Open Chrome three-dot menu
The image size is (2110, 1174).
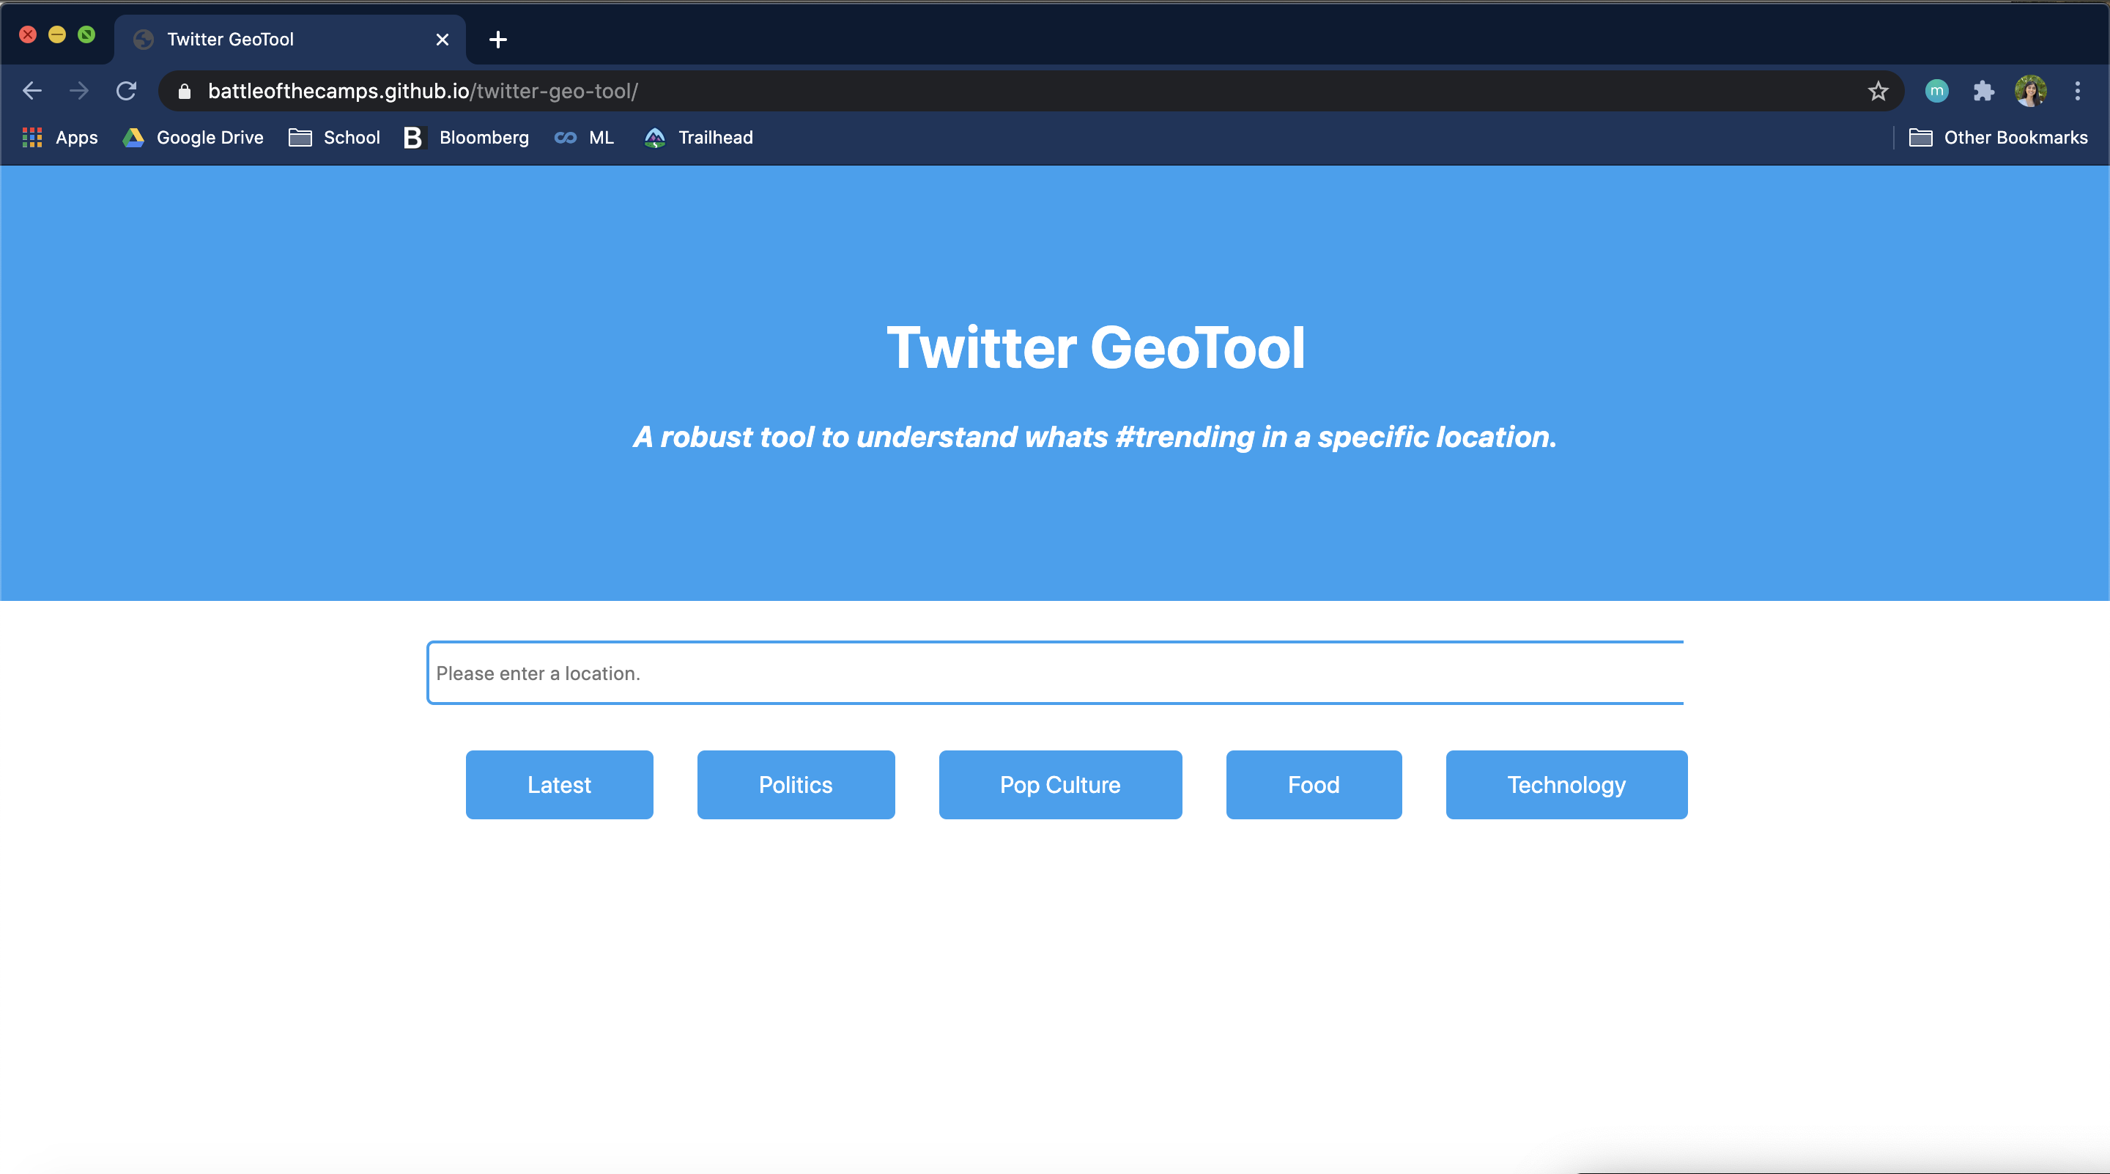[x=2077, y=91]
